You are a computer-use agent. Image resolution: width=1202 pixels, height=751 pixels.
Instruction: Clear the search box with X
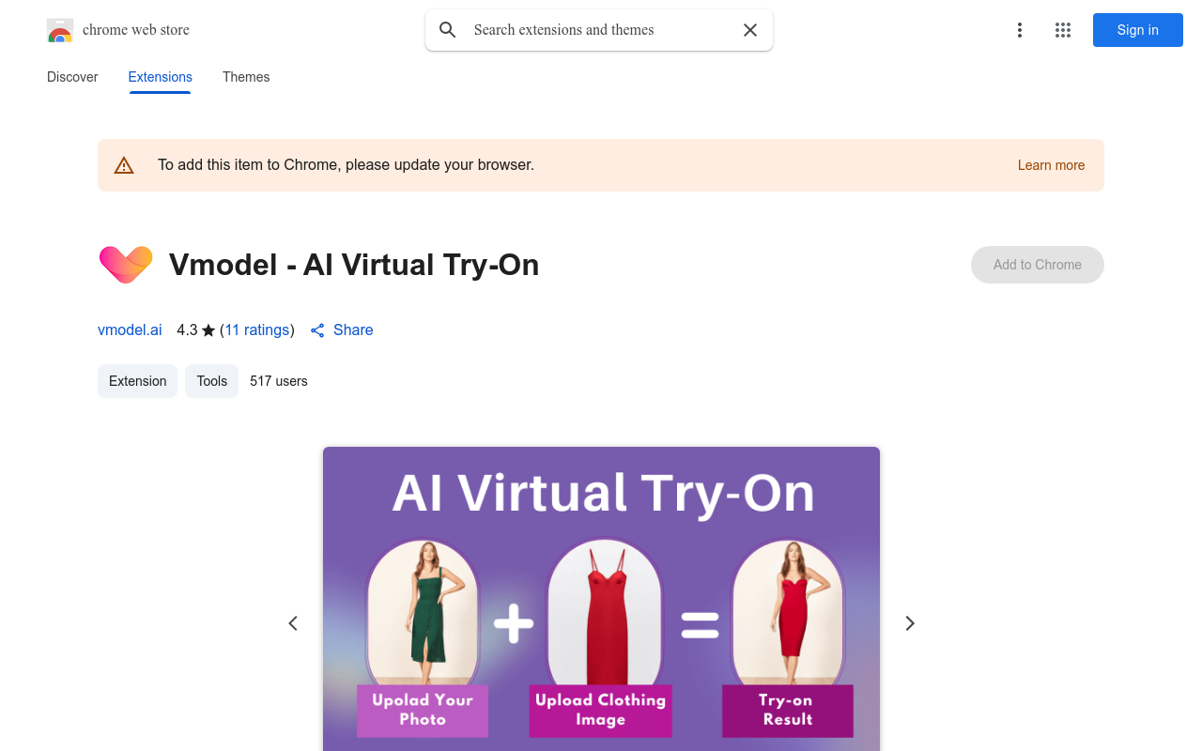coord(750,30)
